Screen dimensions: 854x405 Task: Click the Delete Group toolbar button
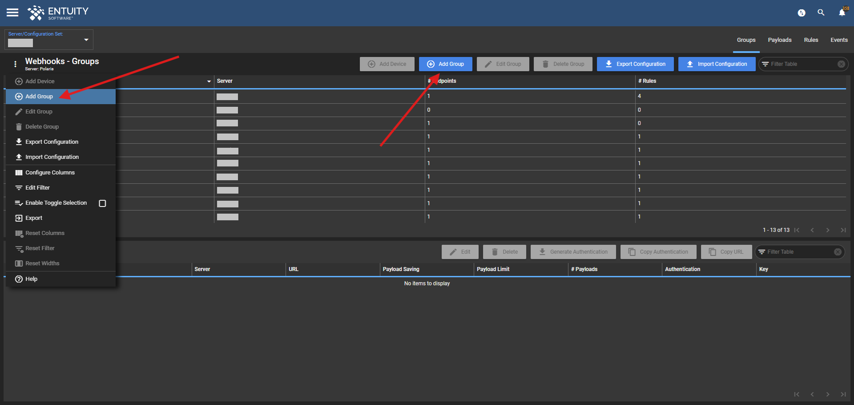[563, 64]
